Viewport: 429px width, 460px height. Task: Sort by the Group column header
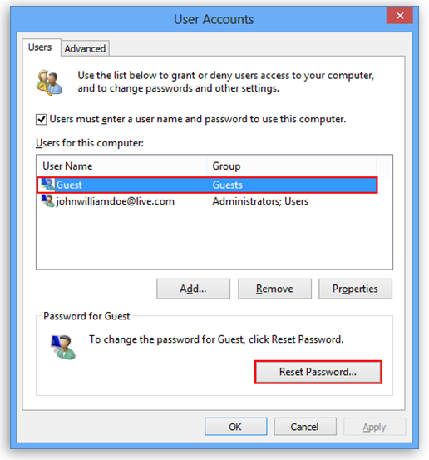[x=292, y=166]
